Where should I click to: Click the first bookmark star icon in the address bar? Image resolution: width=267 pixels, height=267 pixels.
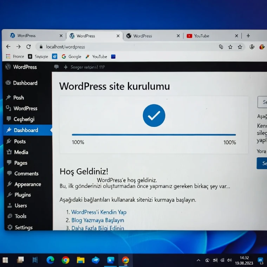pyautogui.click(x=230, y=47)
